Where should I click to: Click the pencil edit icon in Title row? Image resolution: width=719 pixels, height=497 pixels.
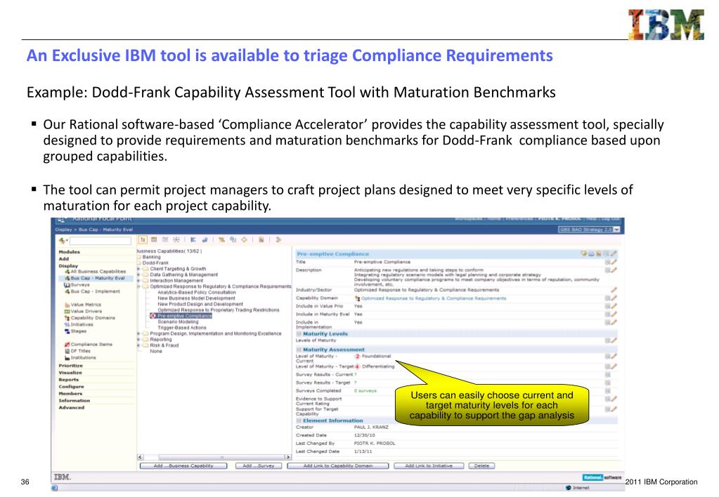[614, 262]
